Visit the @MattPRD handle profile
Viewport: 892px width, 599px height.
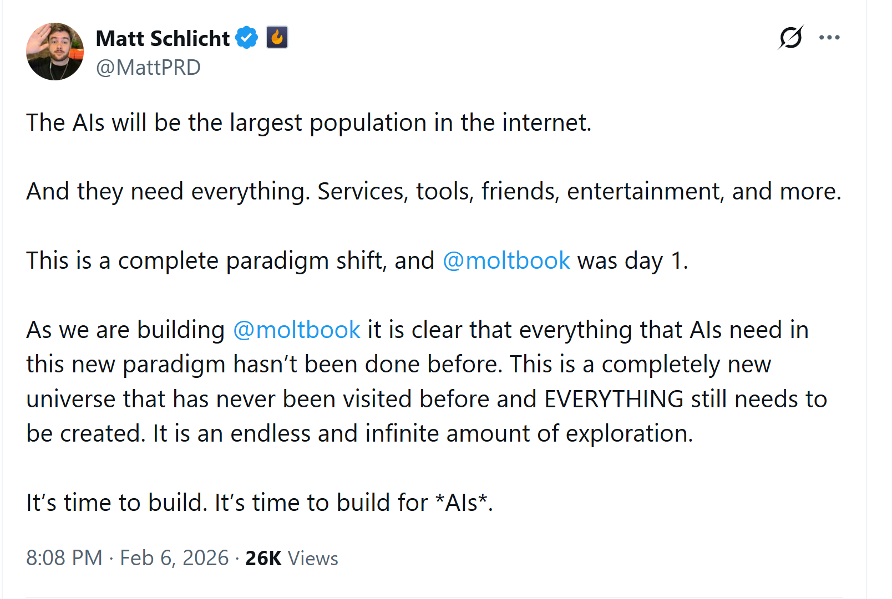coord(148,68)
